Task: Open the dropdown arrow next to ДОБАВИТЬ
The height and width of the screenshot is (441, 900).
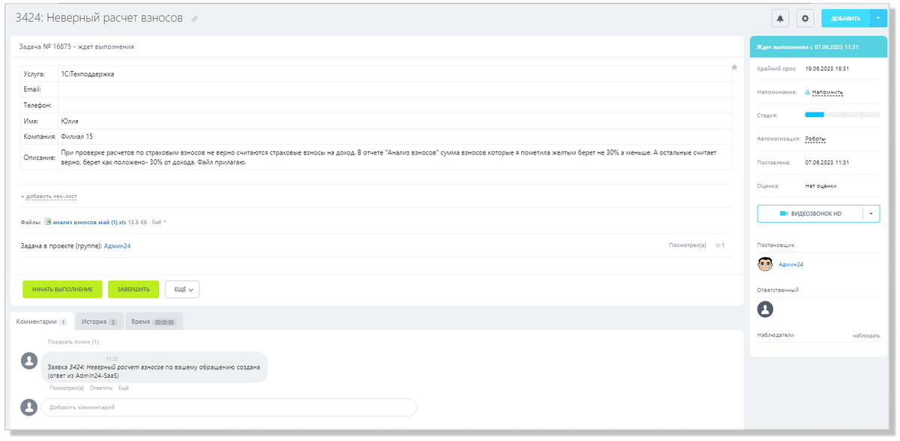Action: pyautogui.click(x=879, y=18)
